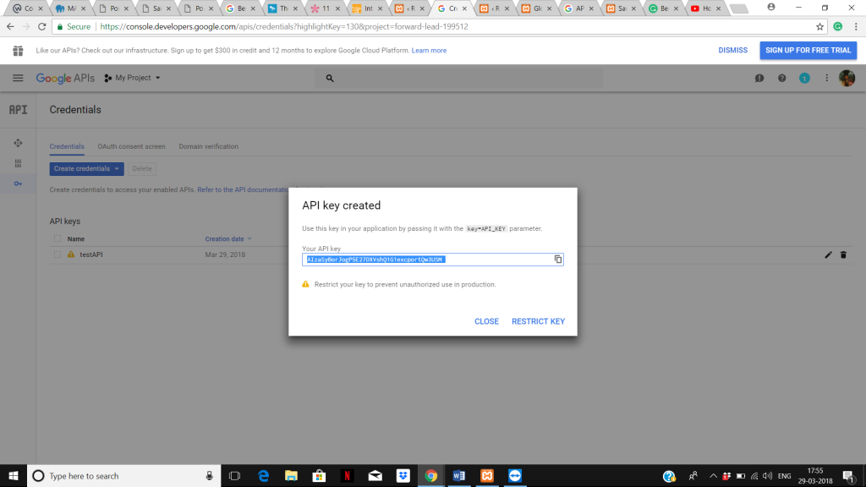Open the hamburger navigation menu

click(18, 78)
